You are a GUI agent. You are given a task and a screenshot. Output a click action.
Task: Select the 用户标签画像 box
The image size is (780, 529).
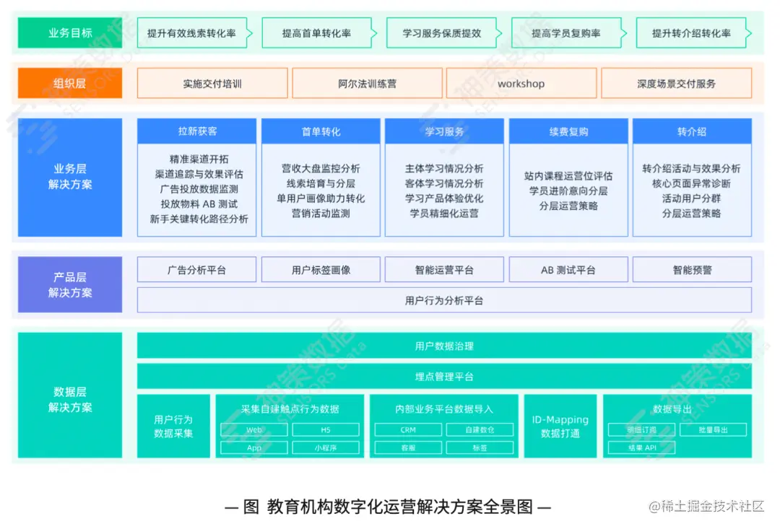pos(321,270)
